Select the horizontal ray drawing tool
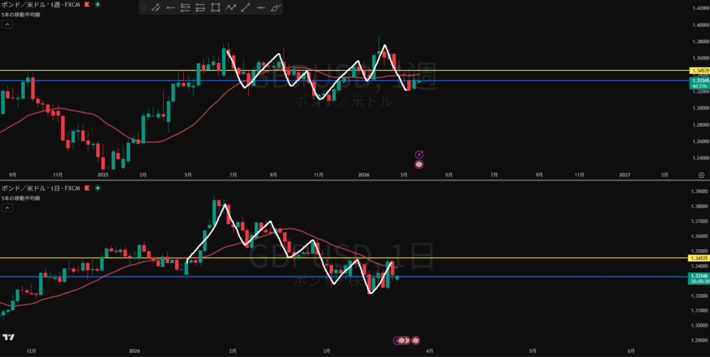710x357 pixels. click(x=170, y=8)
